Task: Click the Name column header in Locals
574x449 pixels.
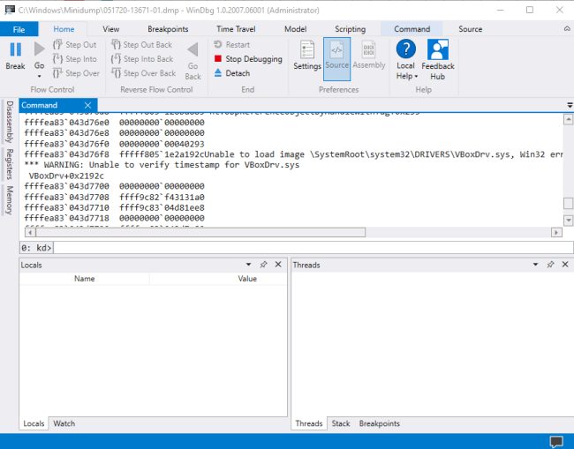Action: click(84, 279)
